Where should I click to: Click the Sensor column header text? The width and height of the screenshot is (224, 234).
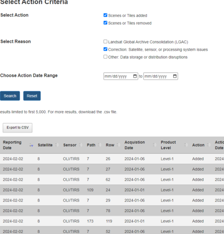(70, 145)
